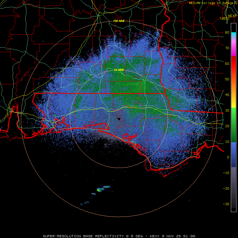Viewport: 238px width, 238px height.
Task: Click the dBZ unit label above color scale
Action: 225,18
